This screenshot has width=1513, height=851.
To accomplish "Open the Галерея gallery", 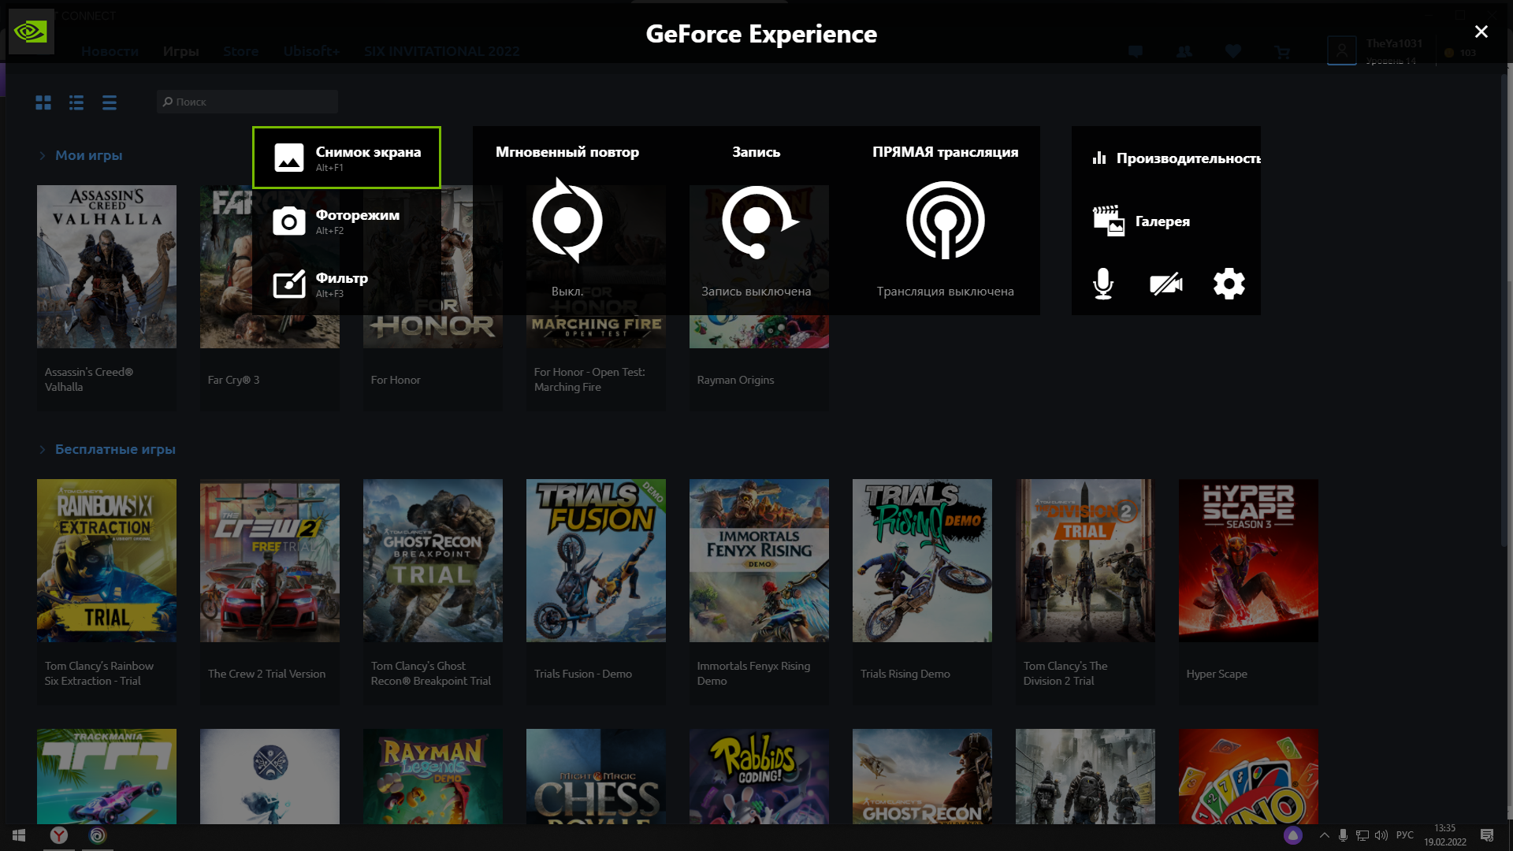I will point(1166,221).
